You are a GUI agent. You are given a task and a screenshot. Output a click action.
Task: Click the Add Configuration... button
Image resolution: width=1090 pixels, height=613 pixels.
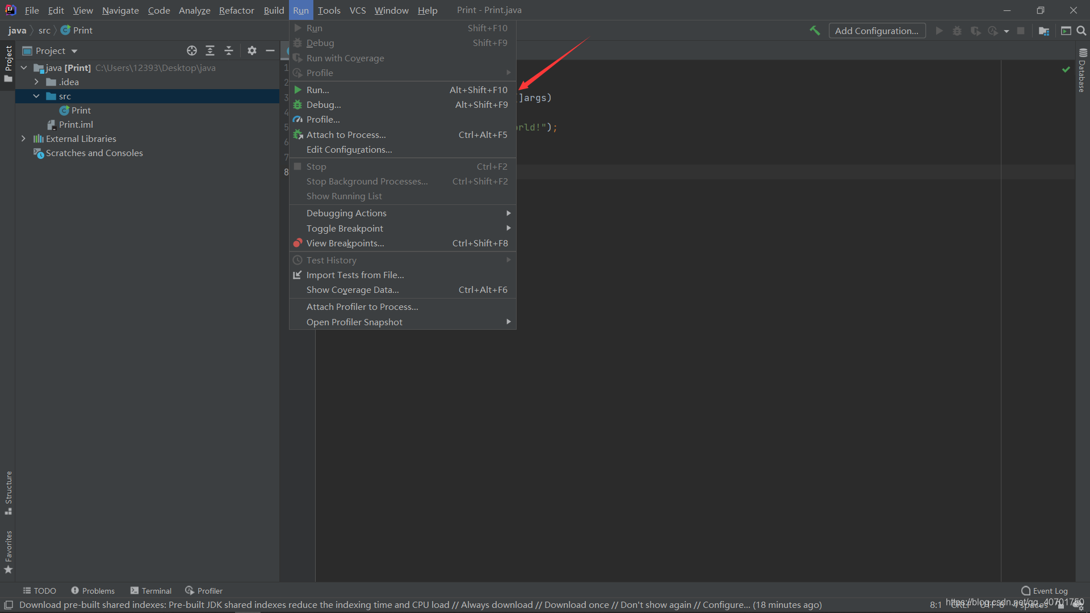(x=877, y=31)
